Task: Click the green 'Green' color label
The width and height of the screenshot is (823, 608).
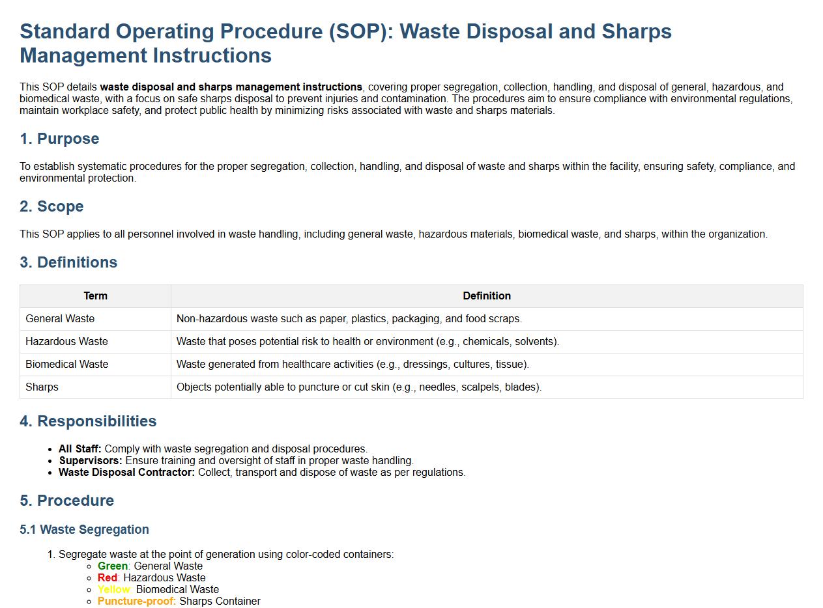Action: tap(113, 566)
